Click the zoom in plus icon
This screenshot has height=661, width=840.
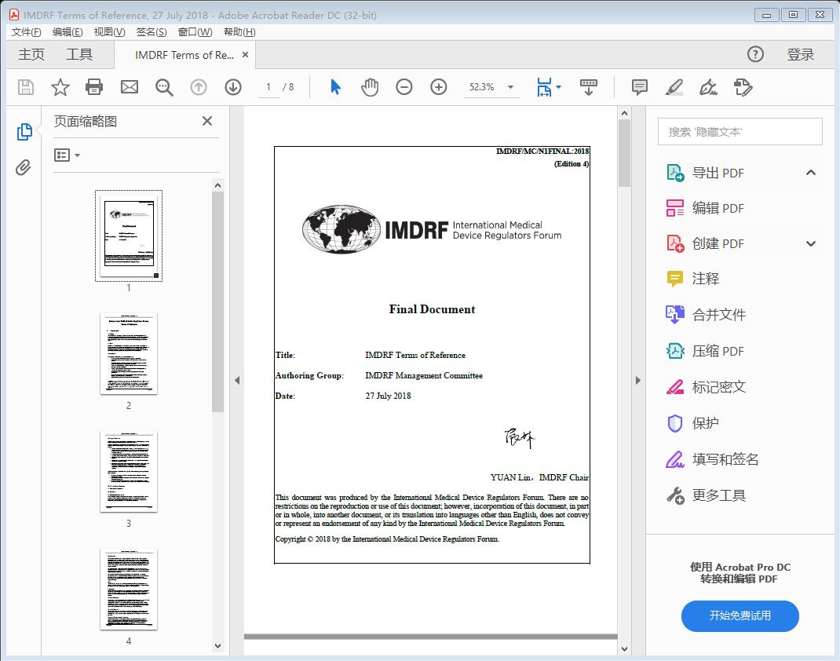(x=438, y=87)
